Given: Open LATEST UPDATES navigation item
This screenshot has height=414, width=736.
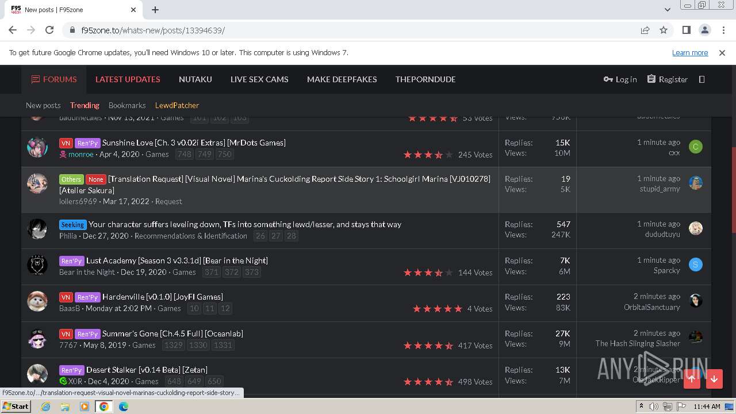Looking at the screenshot, I should (x=128, y=79).
